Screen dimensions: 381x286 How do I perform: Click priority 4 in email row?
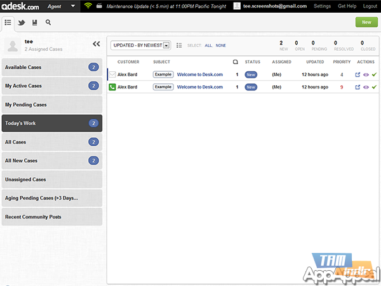pyautogui.click(x=342, y=74)
